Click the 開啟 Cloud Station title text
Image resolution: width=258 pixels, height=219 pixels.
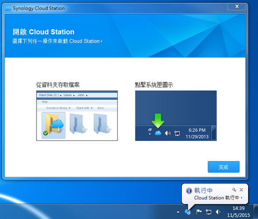click(43, 32)
